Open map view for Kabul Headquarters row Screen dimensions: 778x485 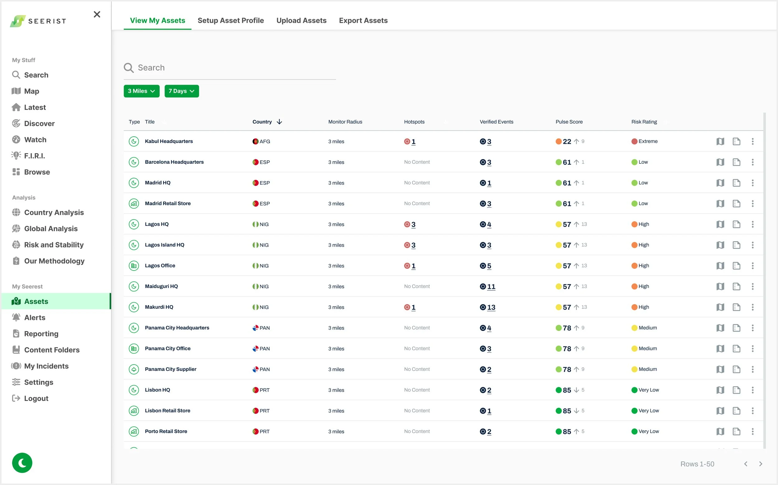click(720, 141)
